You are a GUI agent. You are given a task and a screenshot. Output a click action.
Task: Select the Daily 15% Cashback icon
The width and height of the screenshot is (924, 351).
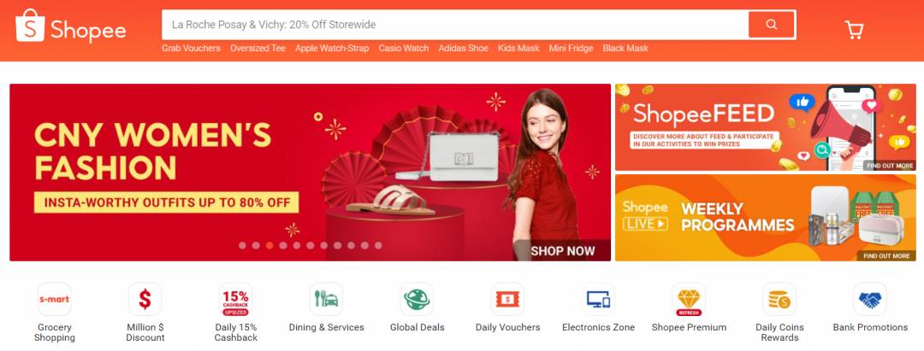(236, 299)
